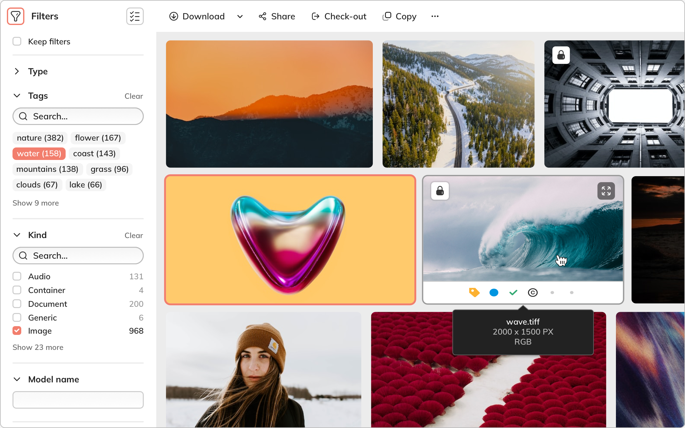Open the checklist select-all icon
Screen dimensions: 685x428
(135, 16)
